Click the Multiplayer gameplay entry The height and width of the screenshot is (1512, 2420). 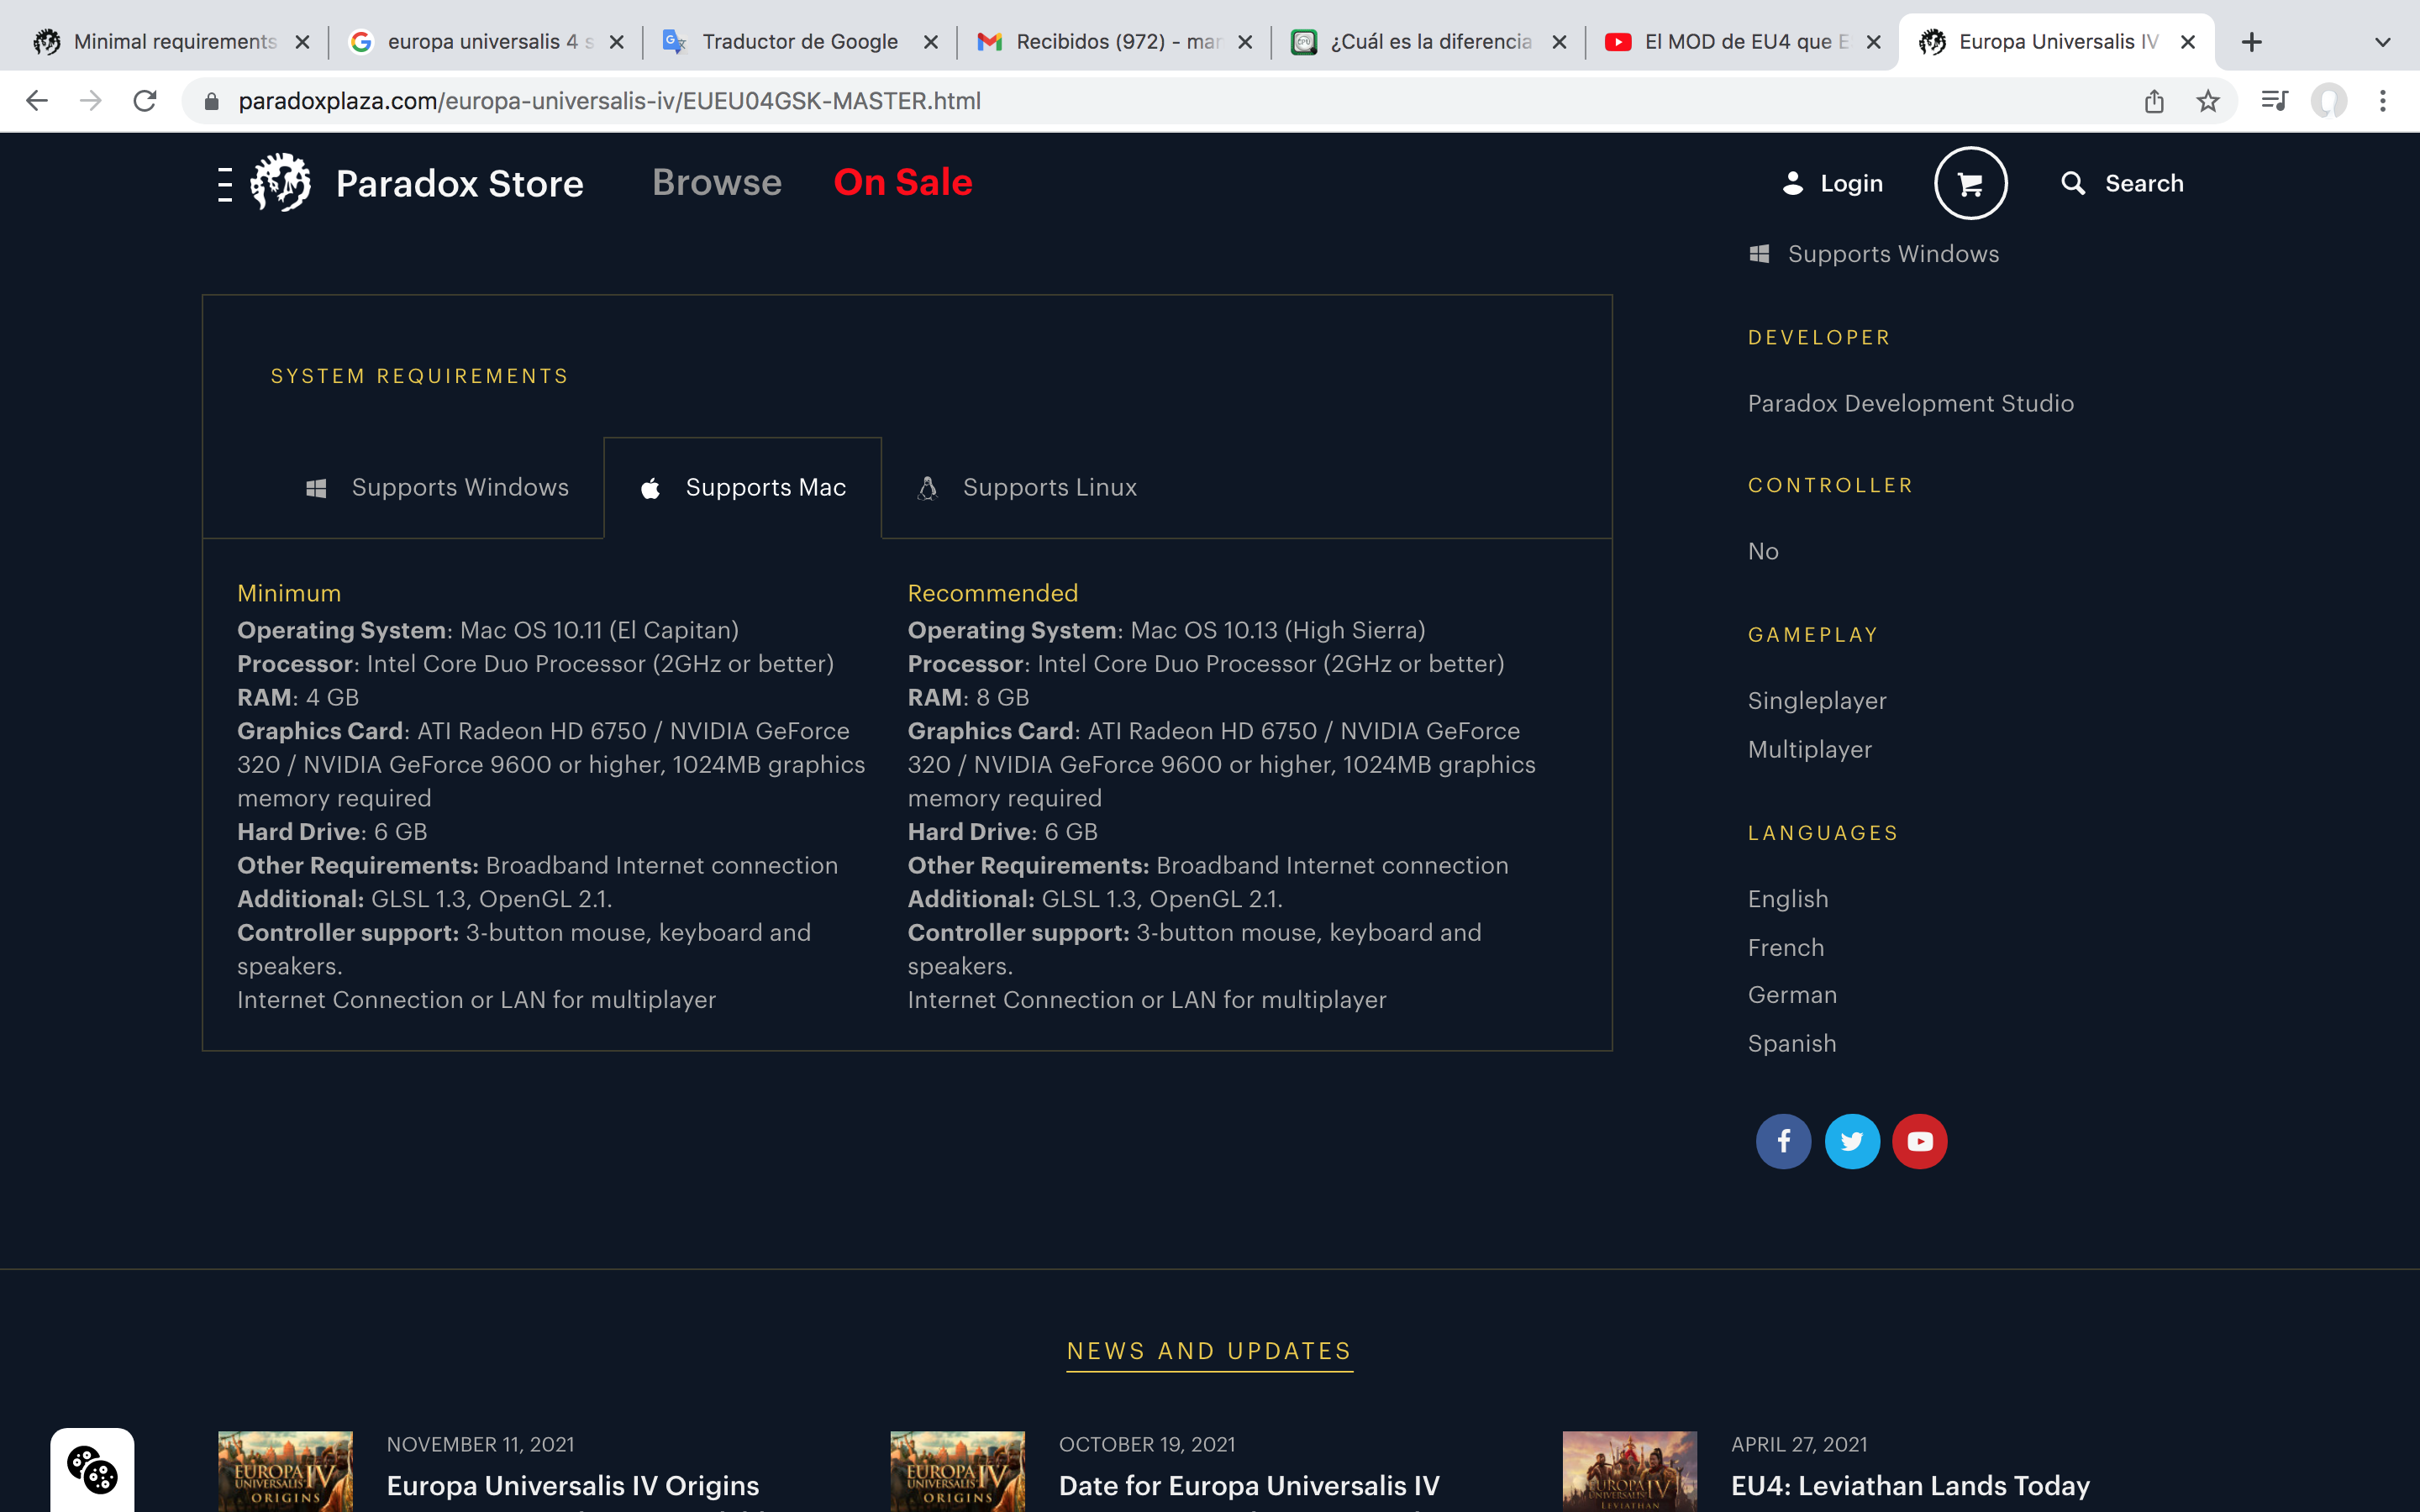tap(1809, 749)
